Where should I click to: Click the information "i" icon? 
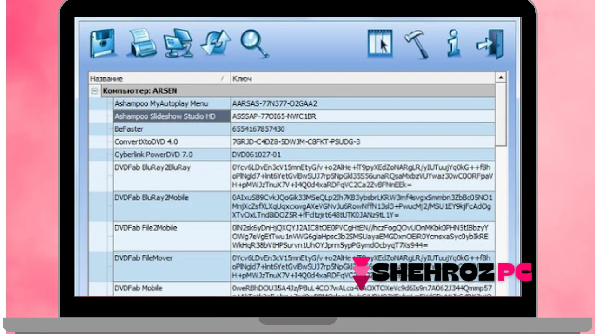point(453,44)
